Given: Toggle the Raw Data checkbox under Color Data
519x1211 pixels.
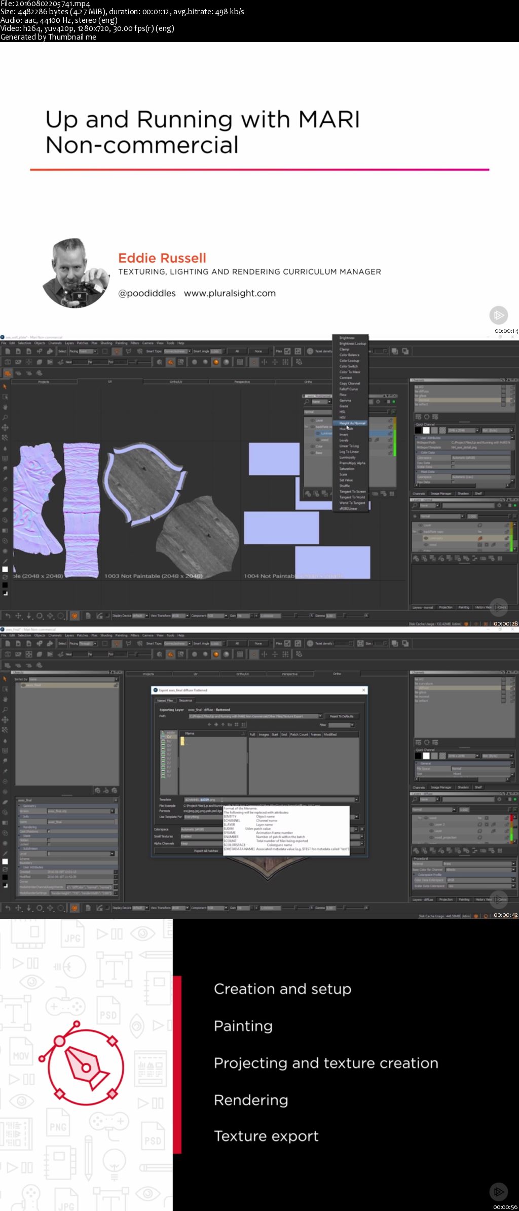Looking at the screenshot, I should [x=453, y=463].
